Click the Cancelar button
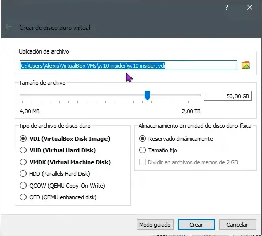Screen dimensions: 262x236 pos(238,225)
